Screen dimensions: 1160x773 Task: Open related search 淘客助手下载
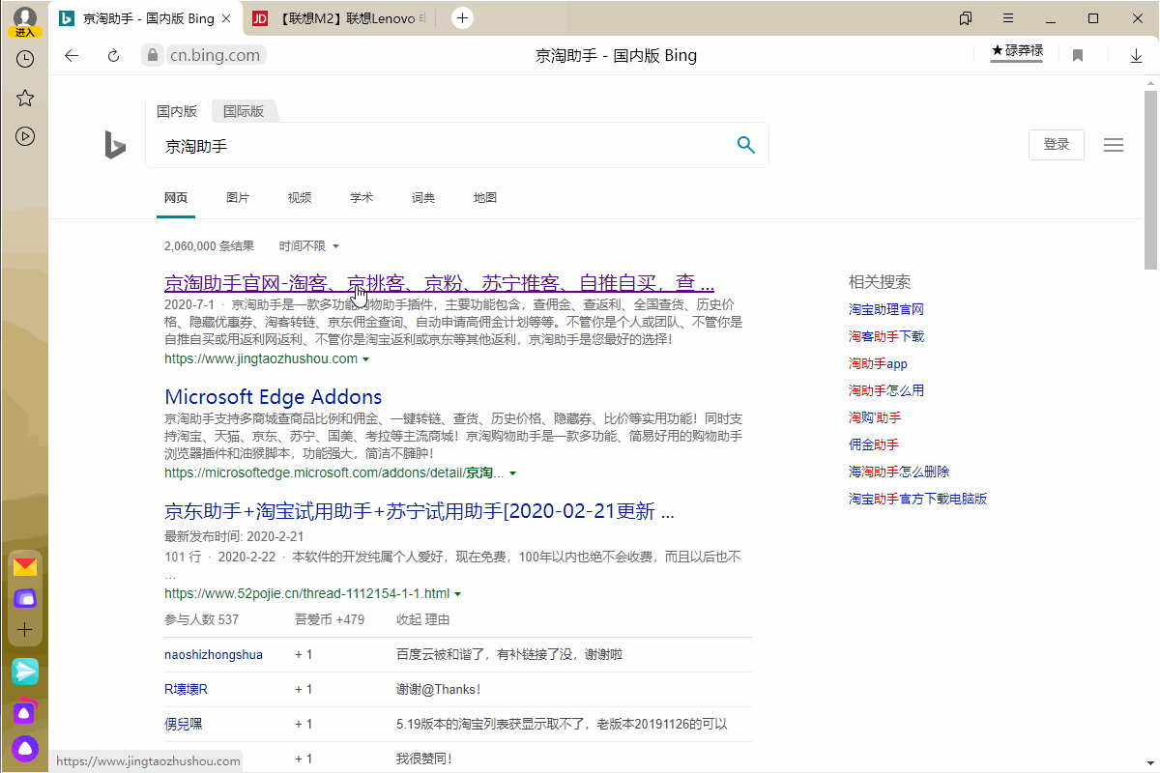[886, 337]
